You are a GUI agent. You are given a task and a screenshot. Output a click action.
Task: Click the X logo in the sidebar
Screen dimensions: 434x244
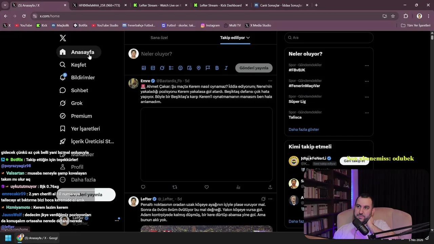[x=63, y=38]
